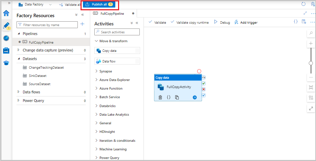Click the zoom to fit canvas icon

[x=311, y=87]
